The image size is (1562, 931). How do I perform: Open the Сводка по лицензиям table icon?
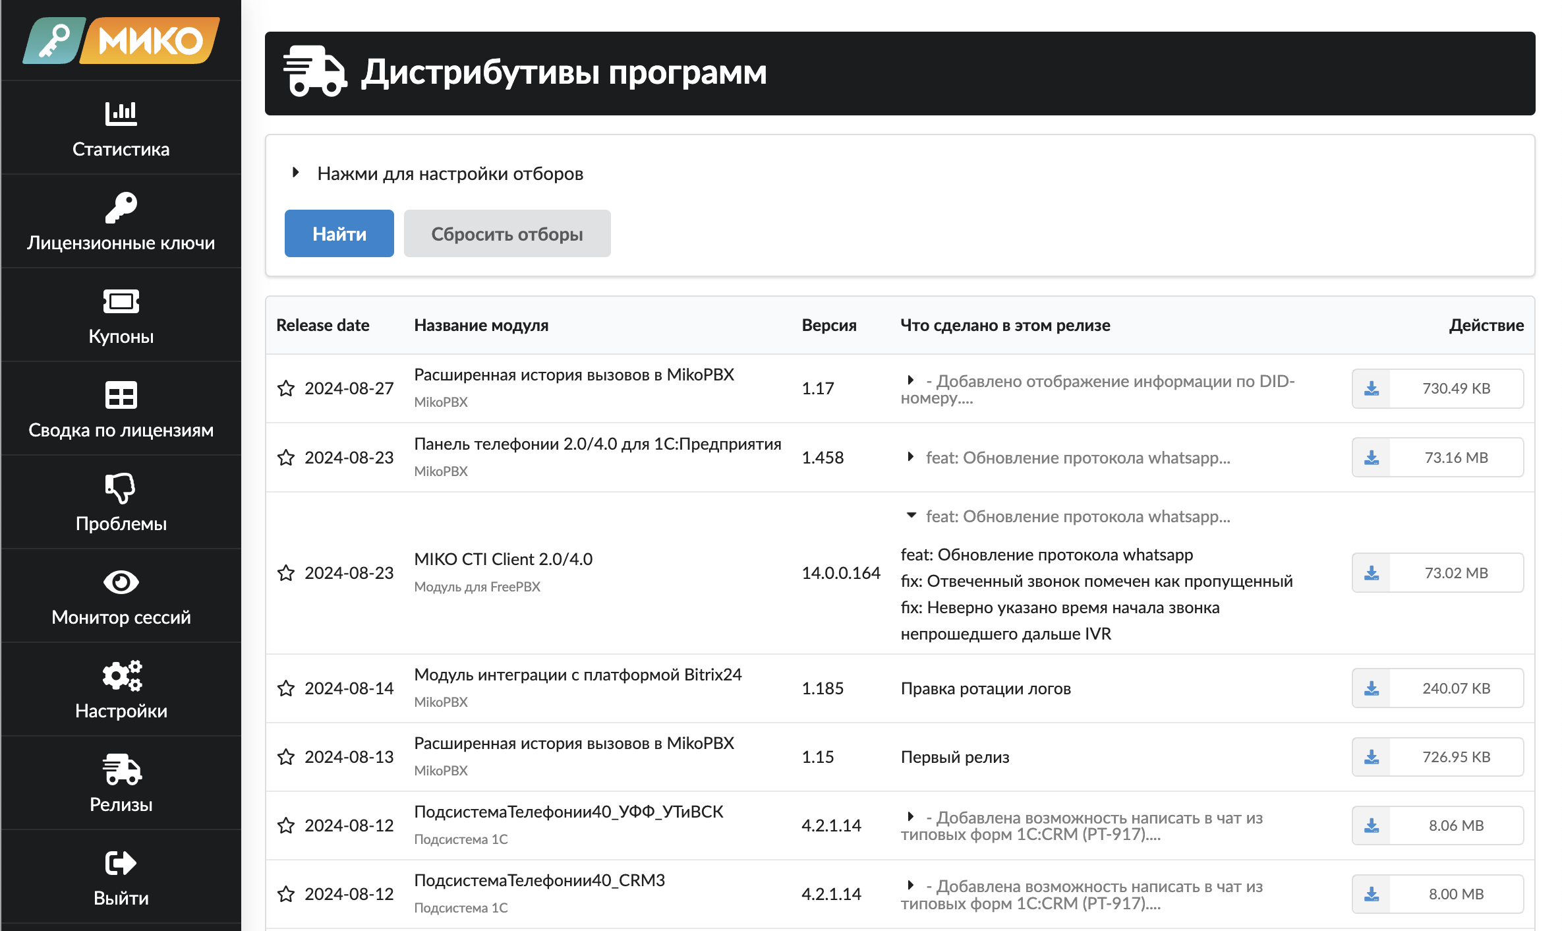(121, 395)
